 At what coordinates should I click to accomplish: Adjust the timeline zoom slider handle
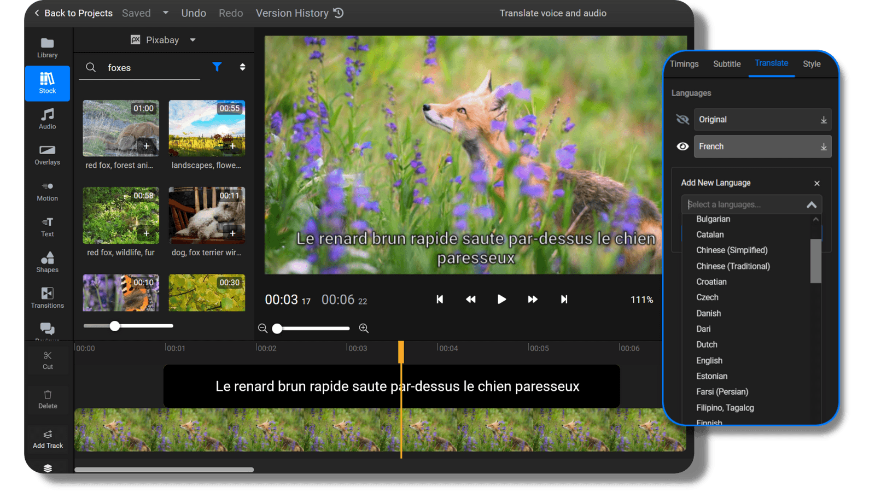277,329
